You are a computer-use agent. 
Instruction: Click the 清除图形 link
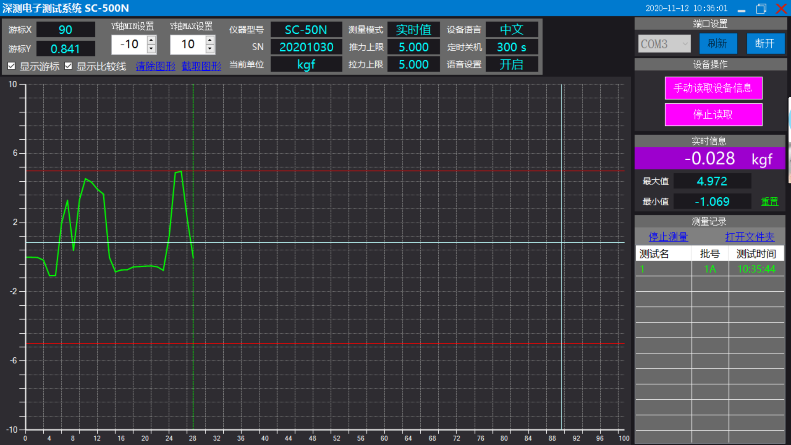tap(155, 66)
